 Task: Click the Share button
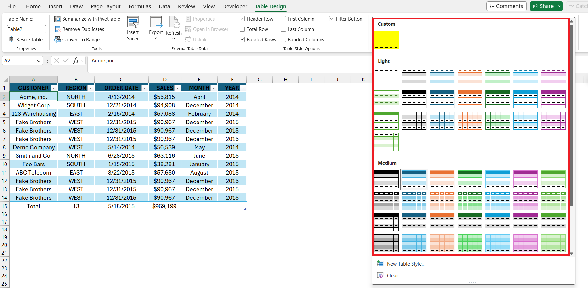(543, 6)
